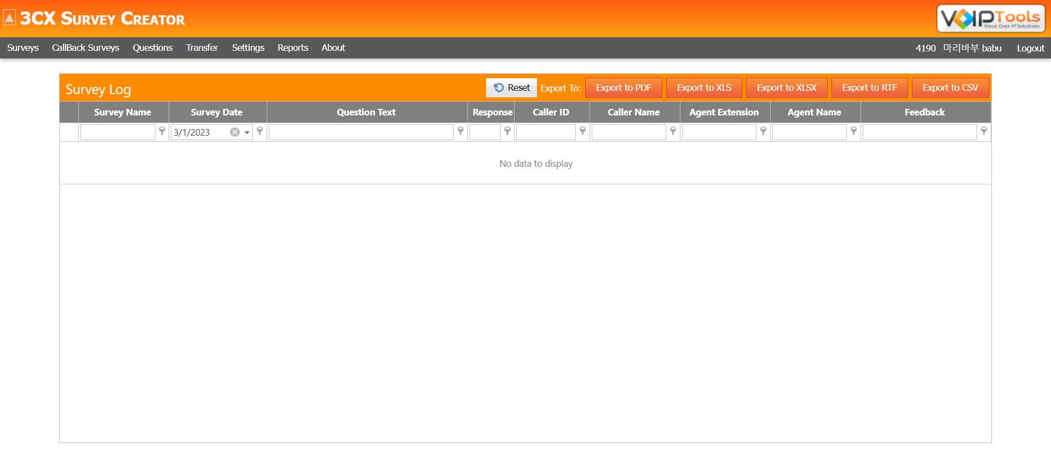
Task: Click the collapse arrow icon beside 3CX Survey Creator
Action: 9,18
